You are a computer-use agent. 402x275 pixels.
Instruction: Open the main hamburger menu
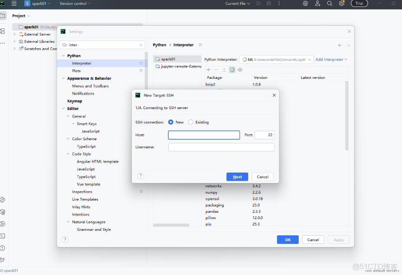point(14,3)
